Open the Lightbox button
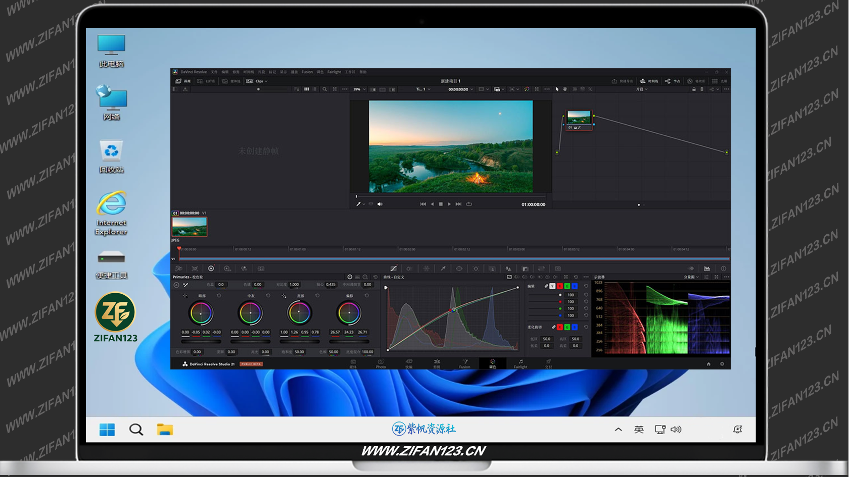This screenshot has height=477, width=849. (x=720, y=81)
